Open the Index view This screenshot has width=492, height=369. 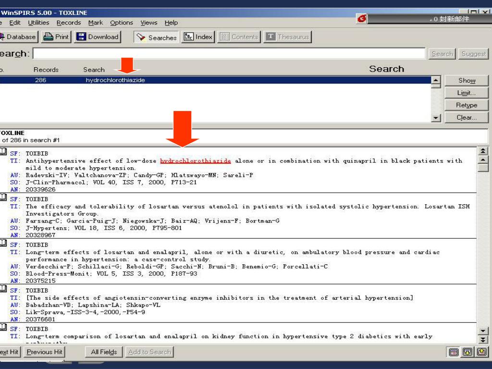point(198,37)
